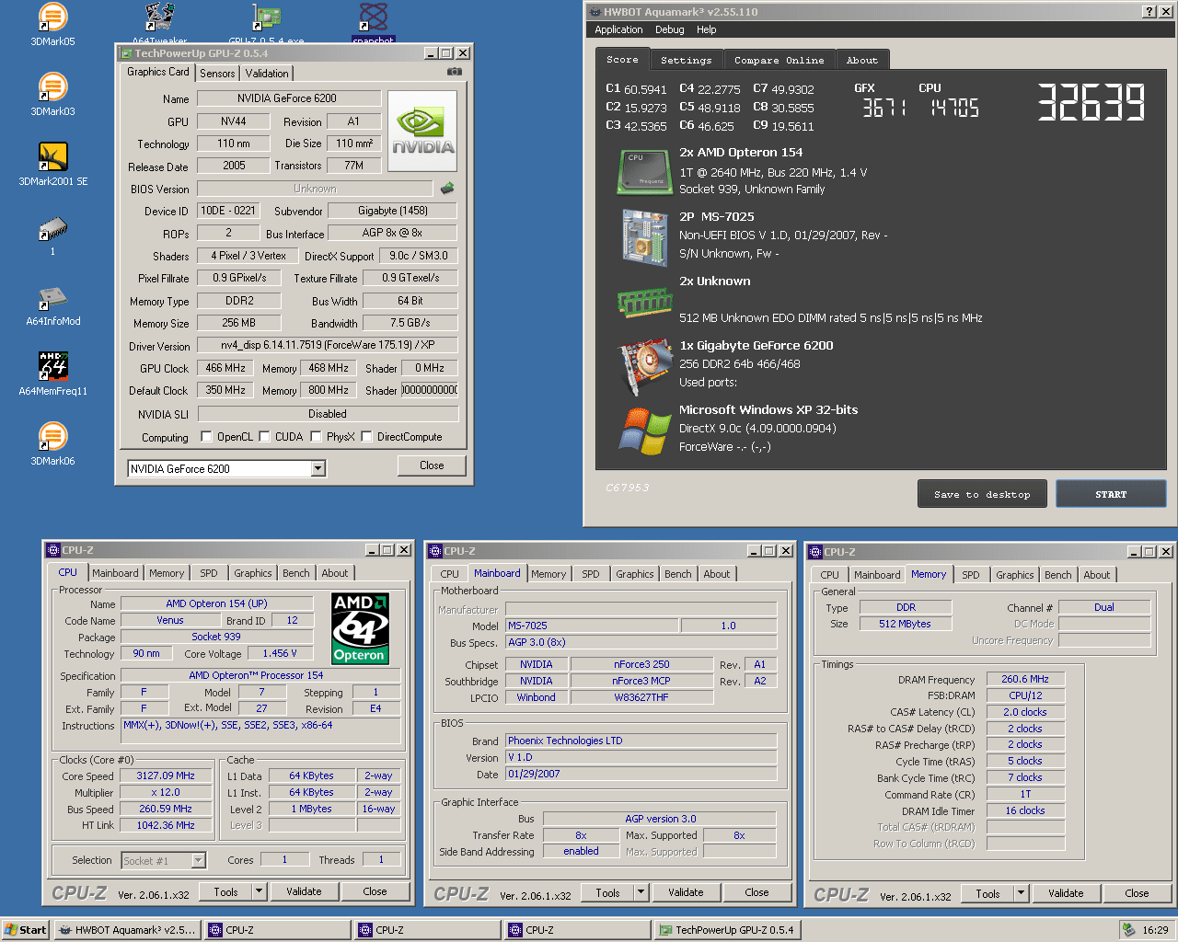
Task: Click the motherboard icon in Aquamark results
Action: pos(644,237)
